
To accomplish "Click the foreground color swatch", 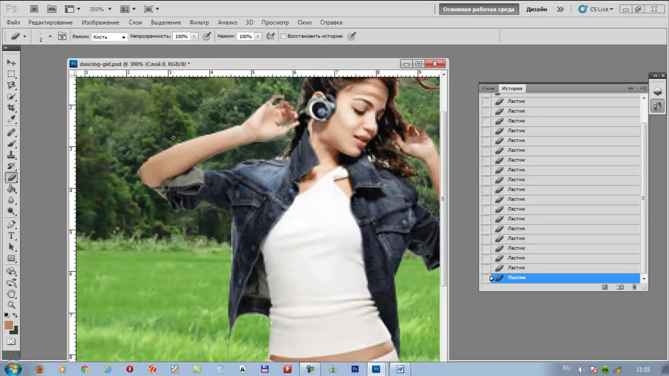I will tap(9, 325).
